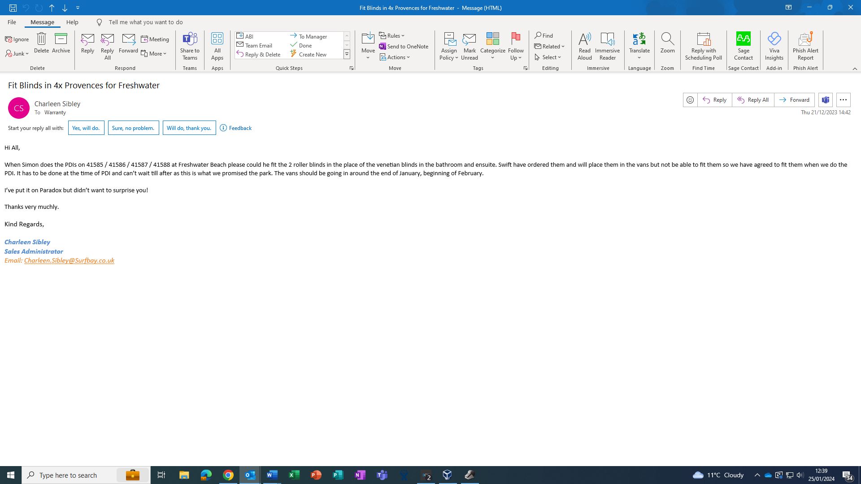Switch to the Help tab

pyautogui.click(x=72, y=22)
